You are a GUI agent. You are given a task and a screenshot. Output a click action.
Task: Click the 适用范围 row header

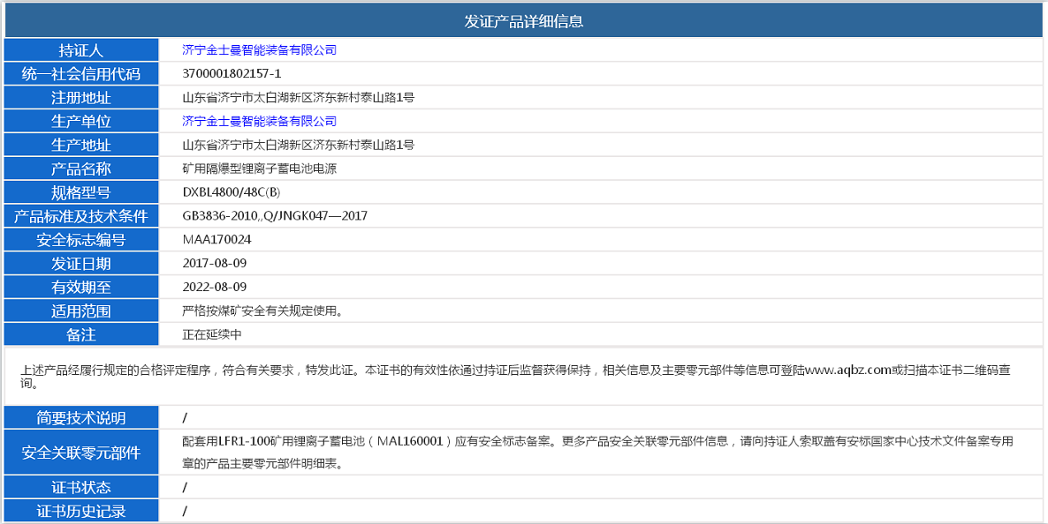click(80, 311)
